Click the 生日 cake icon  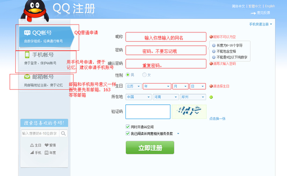tap(32, 146)
